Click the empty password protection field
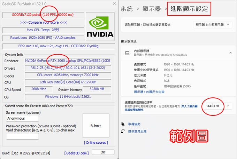The height and width of the screenshot is (159, 237). (x=22, y=136)
